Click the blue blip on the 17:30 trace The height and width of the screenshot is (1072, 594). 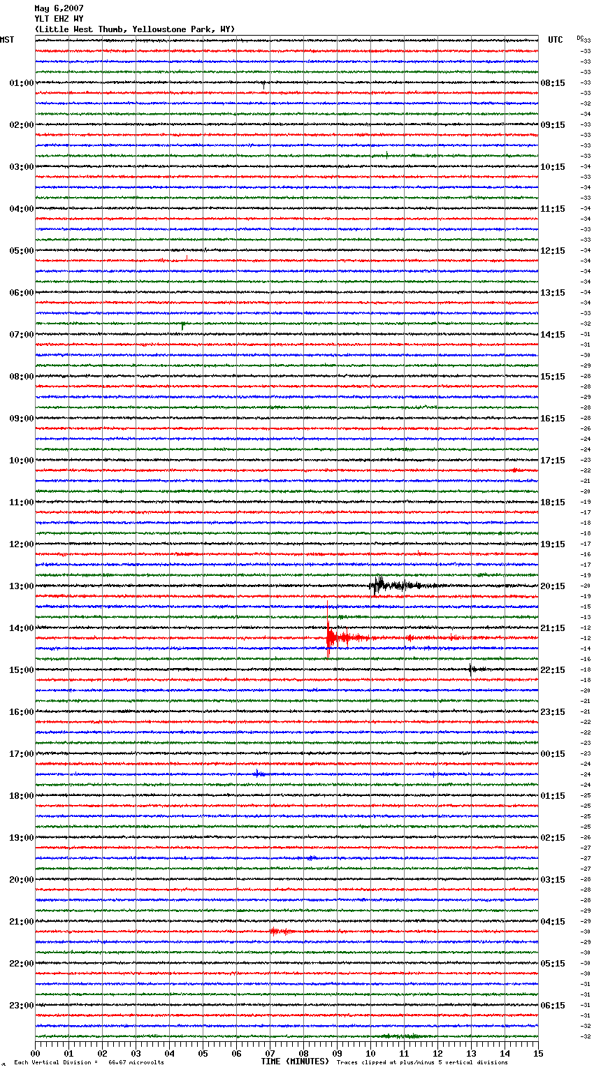[259, 774]
